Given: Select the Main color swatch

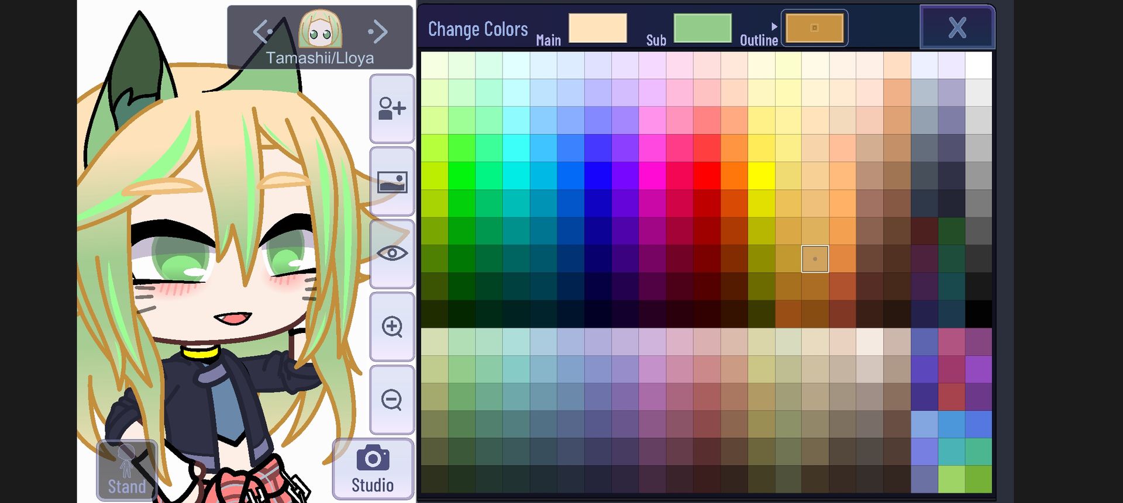Looking at the screenshot, I should [x=598, y=28].
